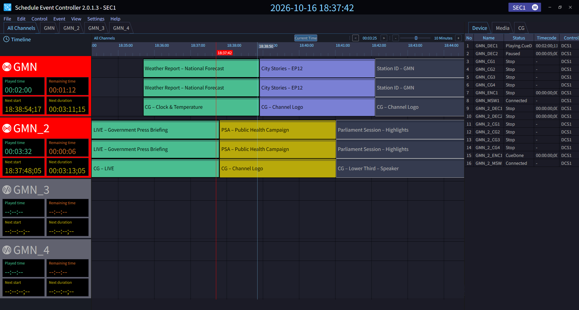Switch to the GMN_4 channel tab
The height and width of the screenshot is (310, 579).
(121, 28)
